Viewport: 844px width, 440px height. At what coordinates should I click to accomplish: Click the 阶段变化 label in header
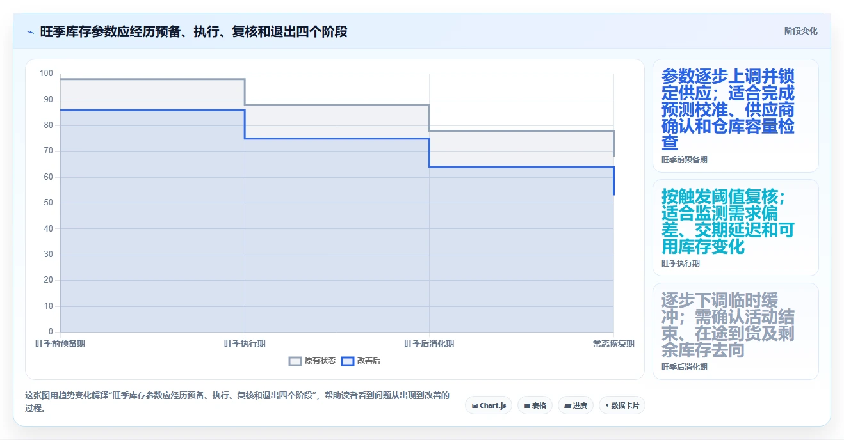(800, 31)
